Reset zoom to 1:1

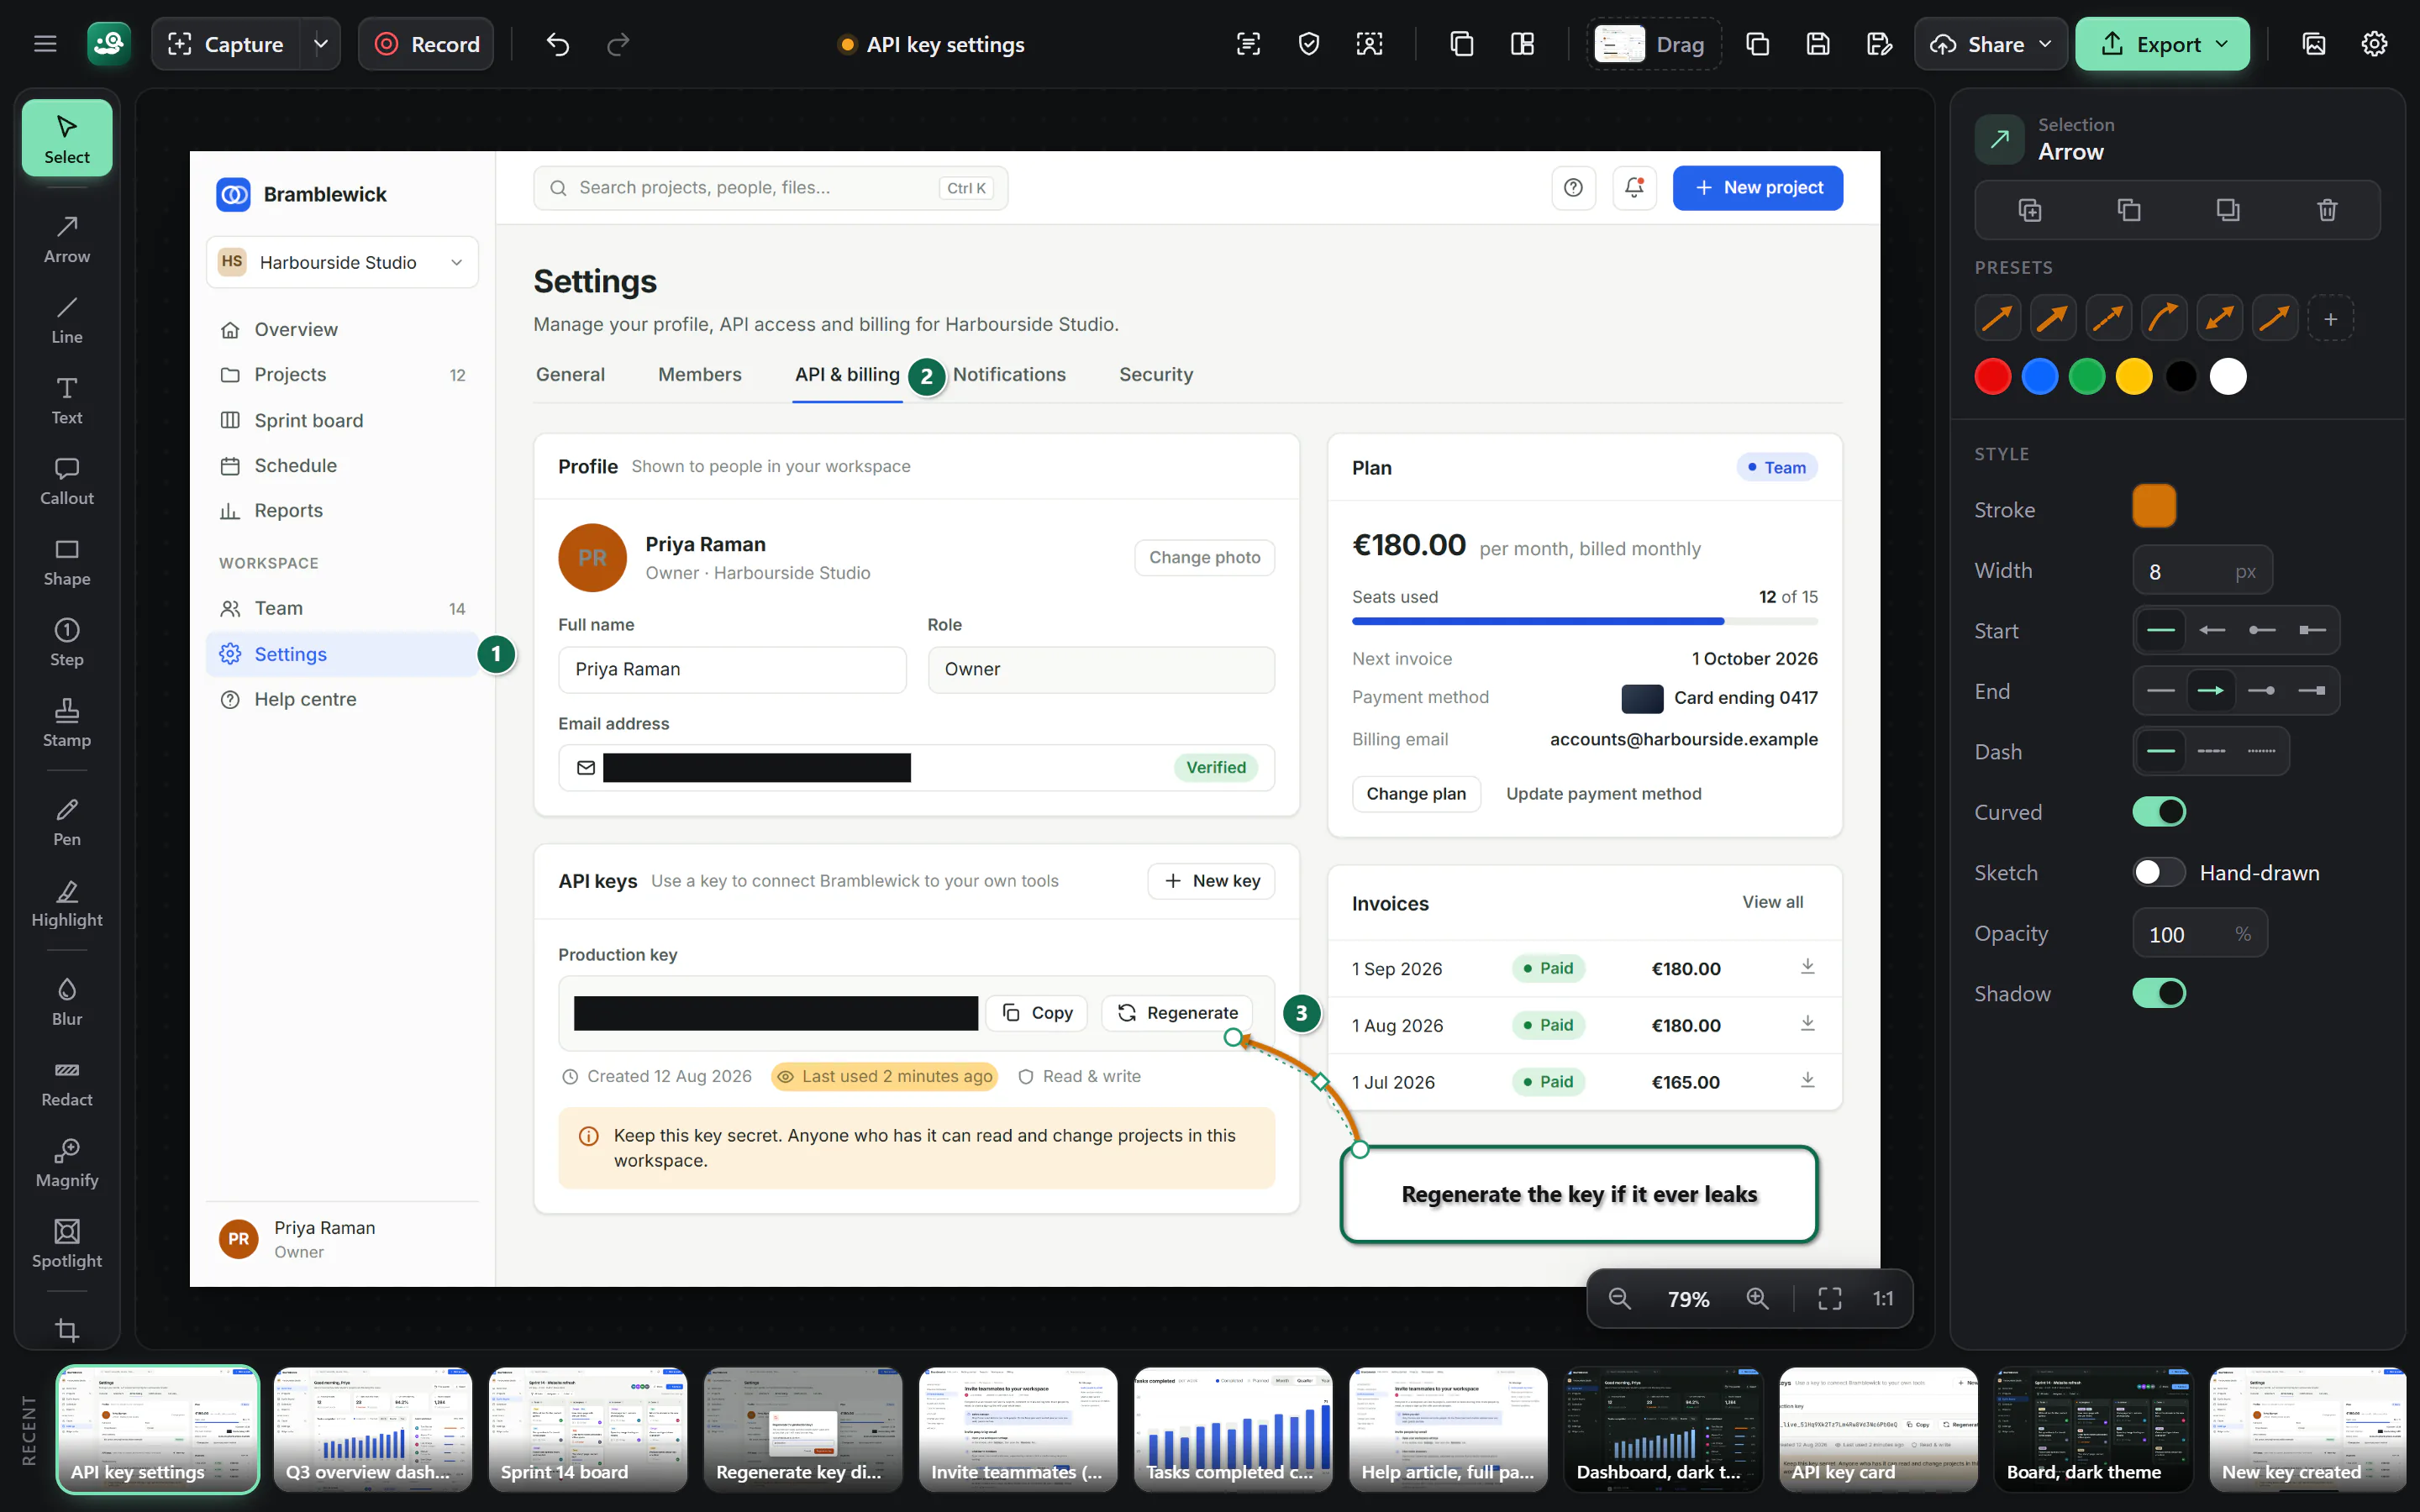[1883, 1298]
